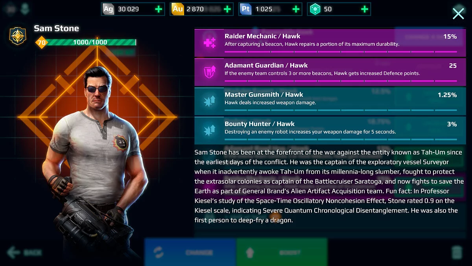Add more platinum with Pt plus icon

(x=296, y=9)
